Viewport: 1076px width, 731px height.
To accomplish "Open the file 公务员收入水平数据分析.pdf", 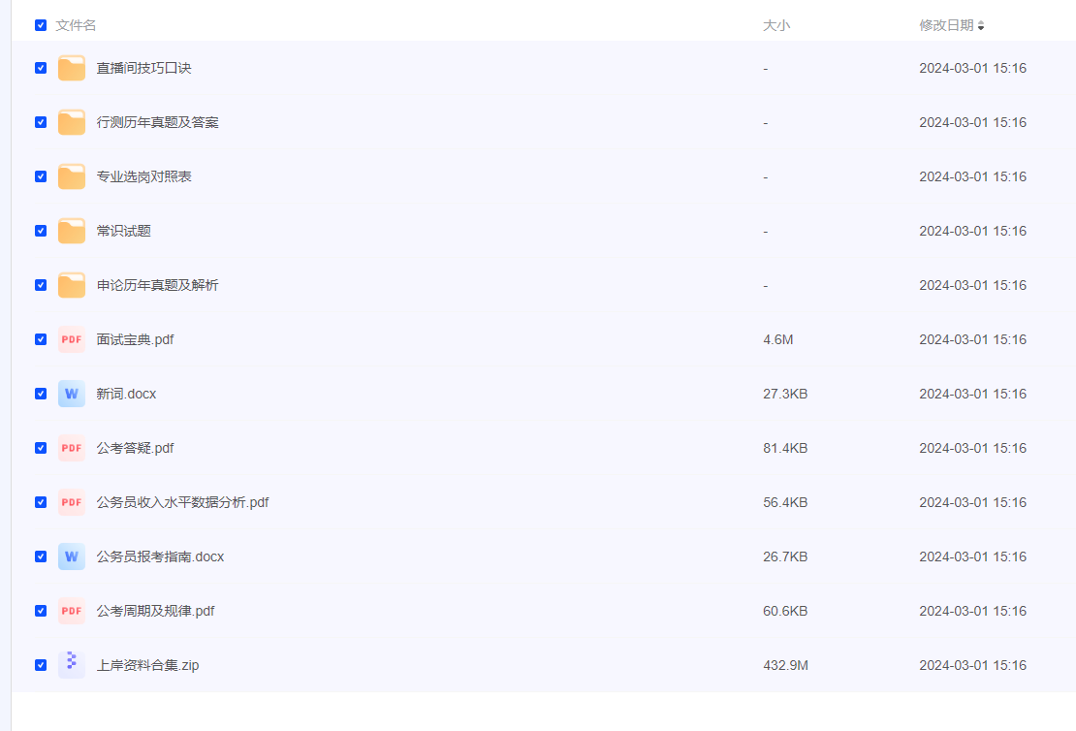I will coord(182,502).
